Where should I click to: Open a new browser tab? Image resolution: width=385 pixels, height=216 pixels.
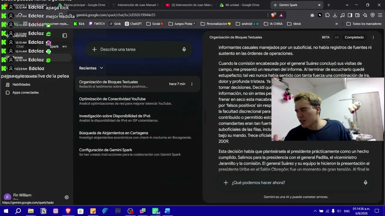(x=329, y=5)
